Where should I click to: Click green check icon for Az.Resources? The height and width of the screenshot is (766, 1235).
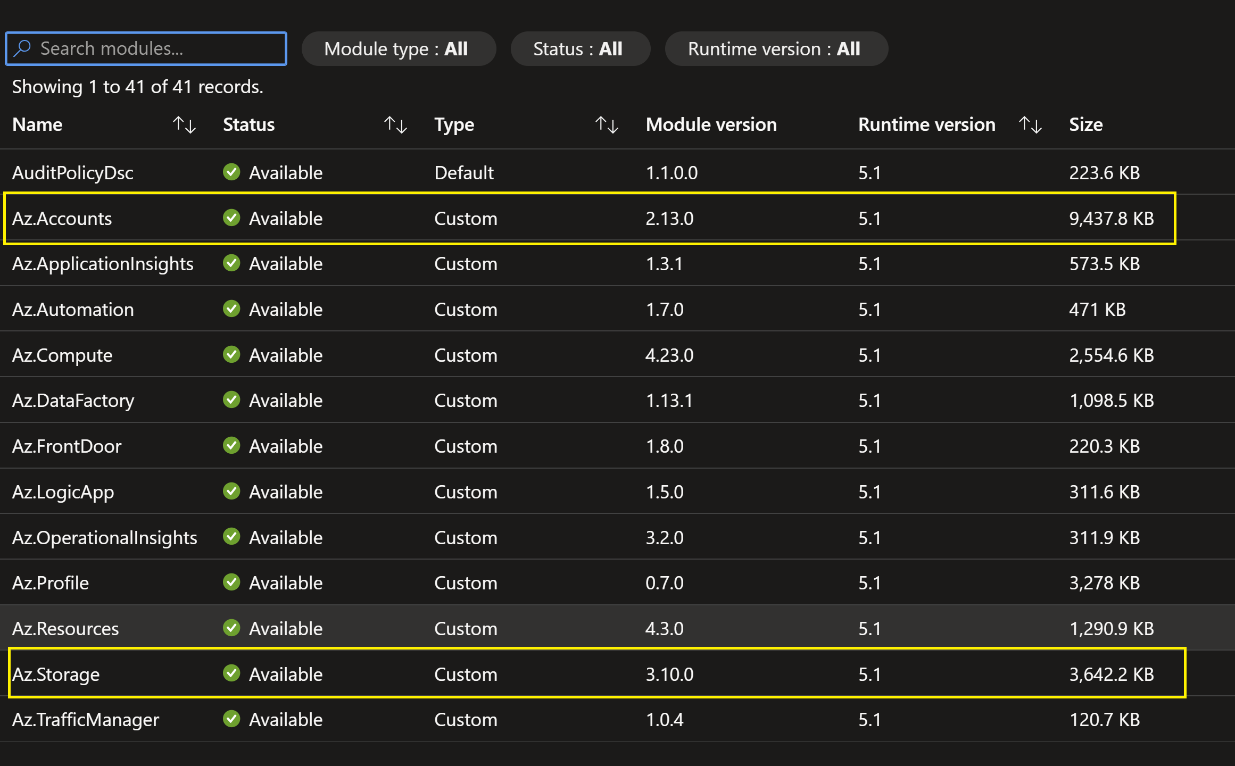click(x=231, y=628)
